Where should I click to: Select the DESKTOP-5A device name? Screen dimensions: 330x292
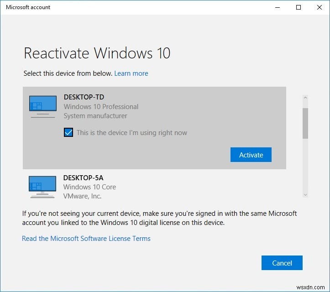(x=84, y=178)
